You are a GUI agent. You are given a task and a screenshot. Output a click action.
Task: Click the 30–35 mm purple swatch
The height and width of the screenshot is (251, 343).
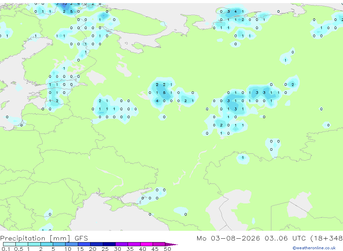(122, 244)
